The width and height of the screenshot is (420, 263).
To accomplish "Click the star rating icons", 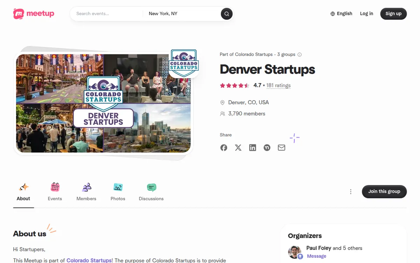I will 234,85.
